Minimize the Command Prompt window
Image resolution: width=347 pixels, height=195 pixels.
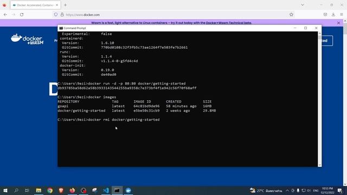coord(295,28)
